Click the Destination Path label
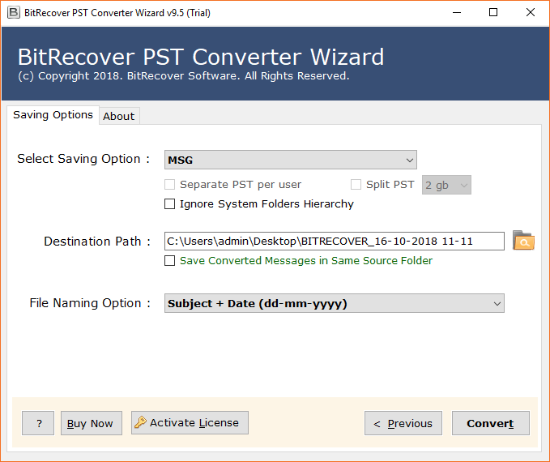 97,242
